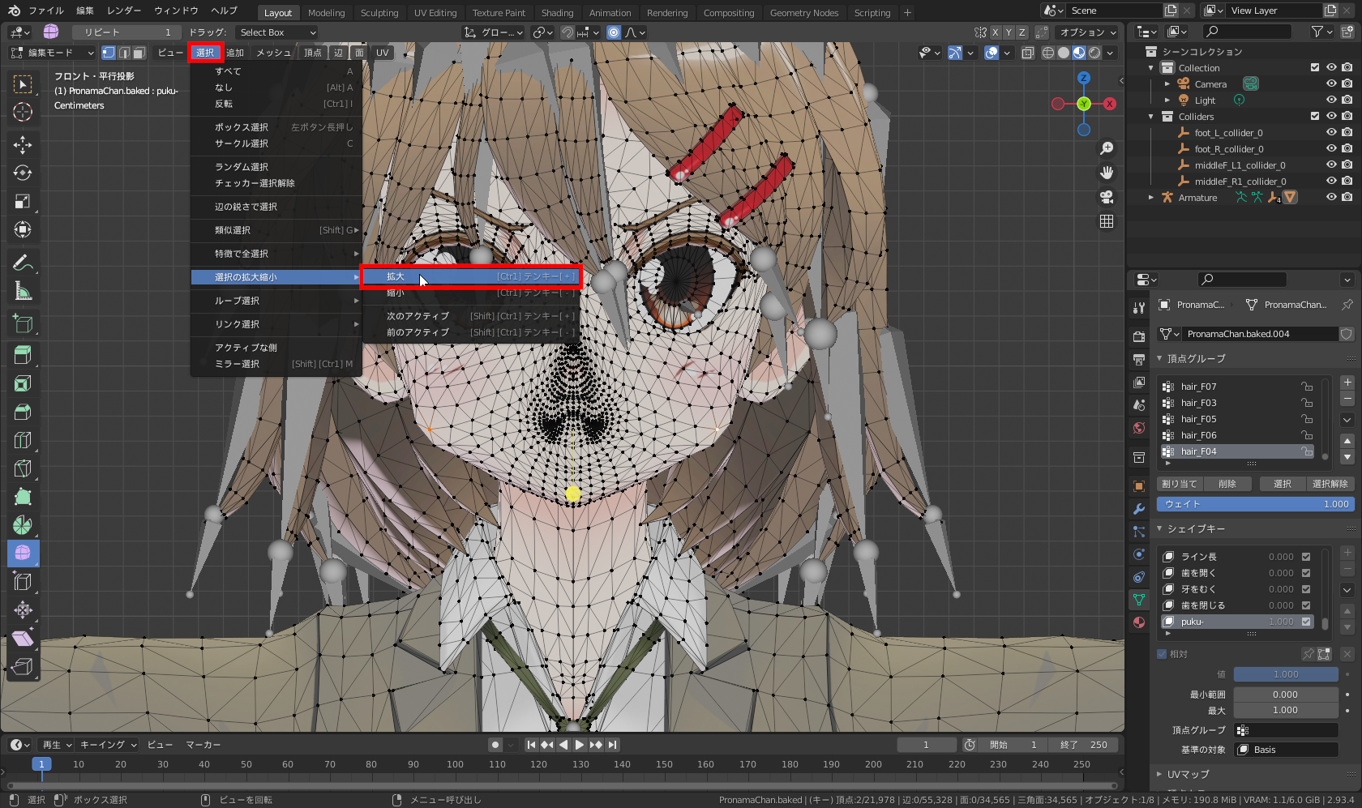Toggle the 歯を開く shape key checkbox
The height and width of the screenshot is (808, 1362).
coord(1306,573)
